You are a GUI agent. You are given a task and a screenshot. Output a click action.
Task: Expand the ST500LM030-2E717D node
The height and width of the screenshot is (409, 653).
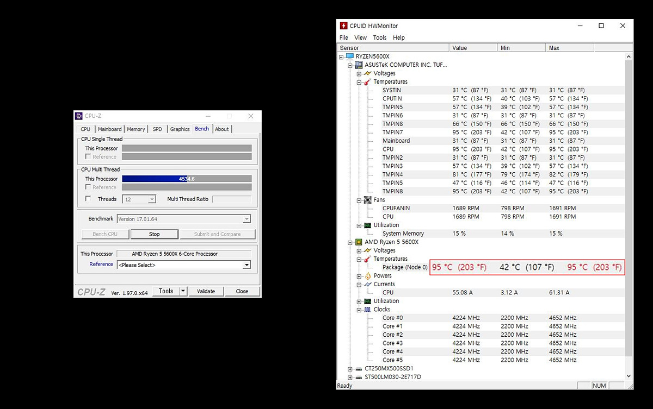(x=350, y=377)
